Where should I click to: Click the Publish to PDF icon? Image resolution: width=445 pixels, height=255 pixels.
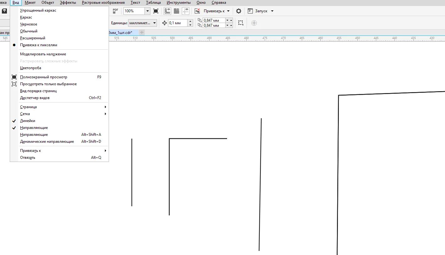click(116, 11)
